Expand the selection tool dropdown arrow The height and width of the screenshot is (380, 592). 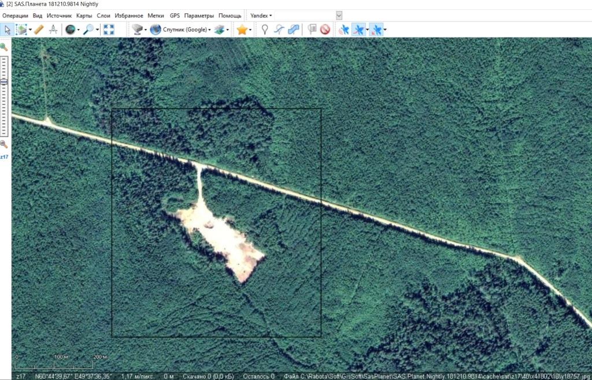coord(29,29)
